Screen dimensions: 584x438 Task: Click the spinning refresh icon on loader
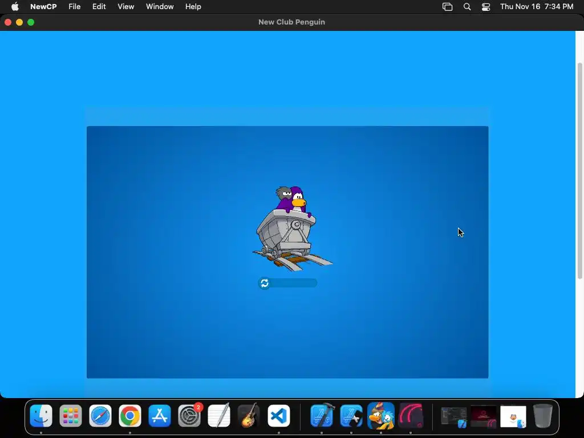(x=265, y=283)
